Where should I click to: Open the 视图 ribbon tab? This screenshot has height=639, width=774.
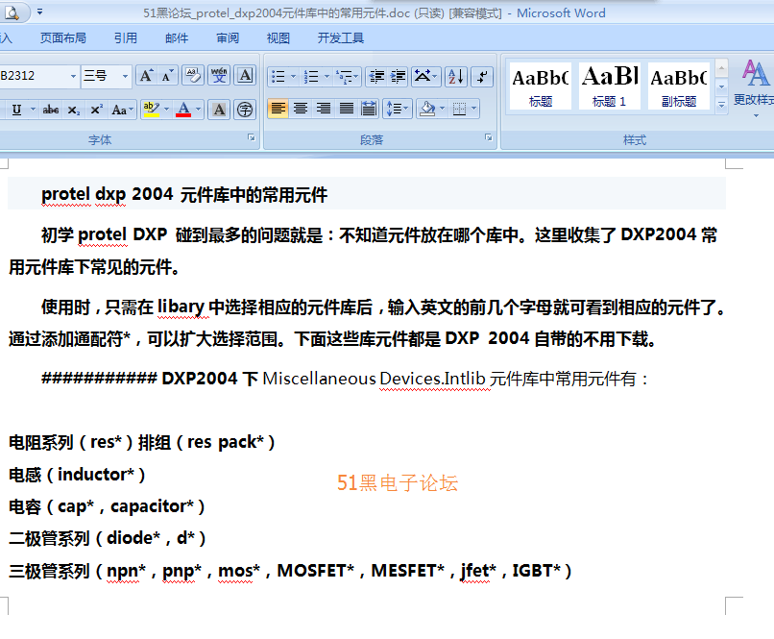point(278,38)
